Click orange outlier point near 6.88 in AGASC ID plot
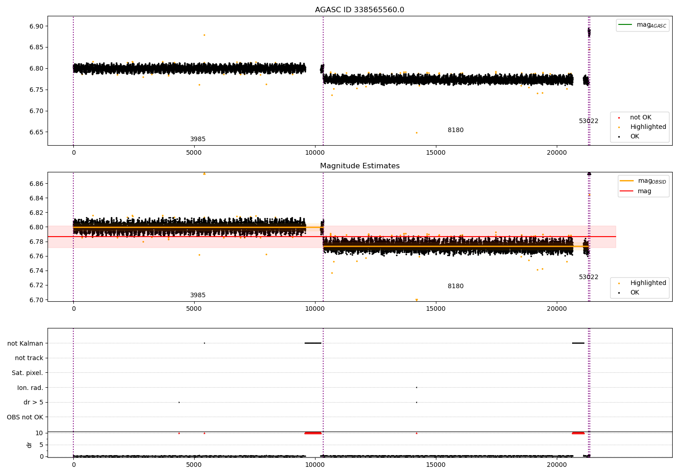 click(204, 35)
